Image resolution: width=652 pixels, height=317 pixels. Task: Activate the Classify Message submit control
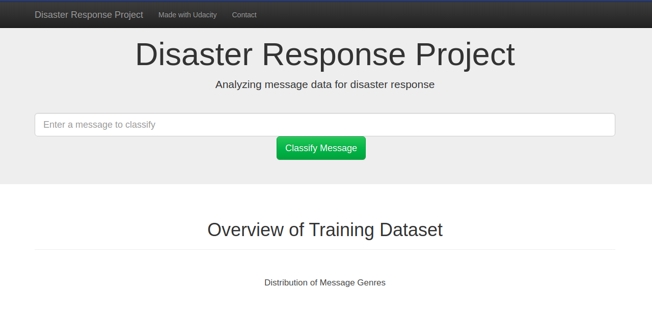point(321,148)
